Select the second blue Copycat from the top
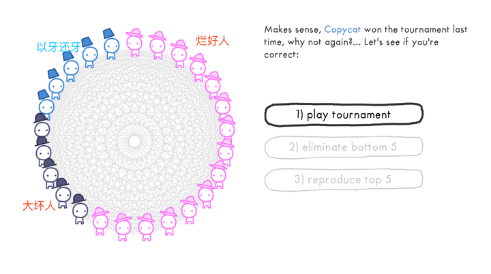 89,52
